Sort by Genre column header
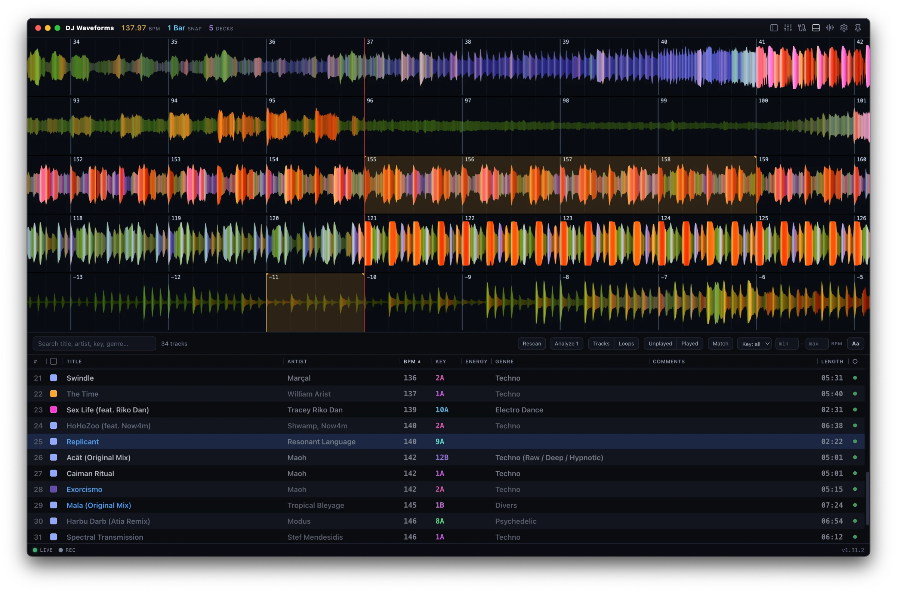Viewport: 897px width, 592px height. pyautogui.click(x=504, y=361)
